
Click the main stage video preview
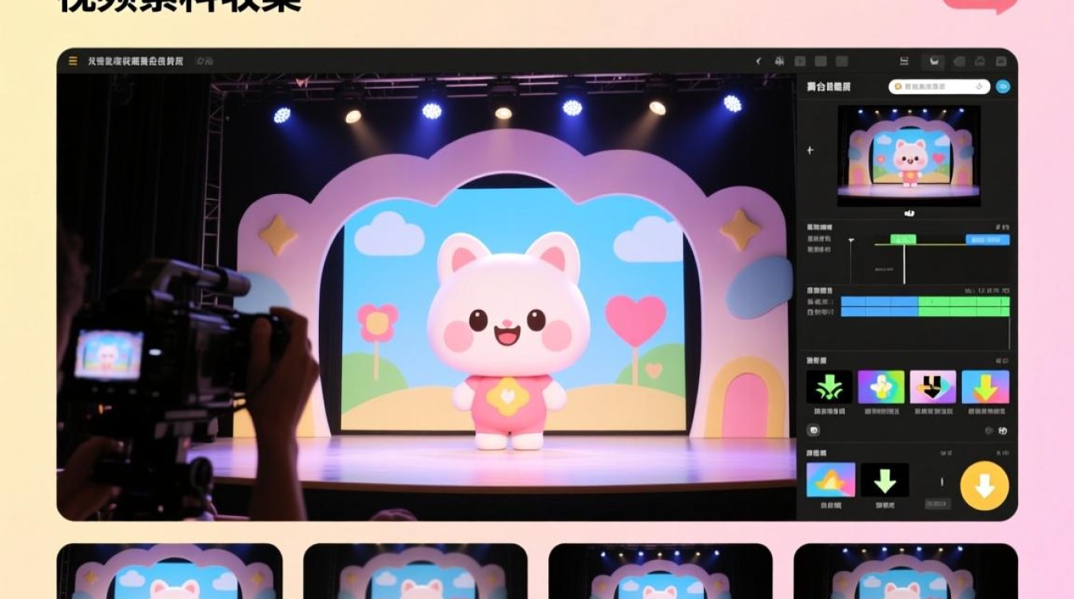[427, 297]
